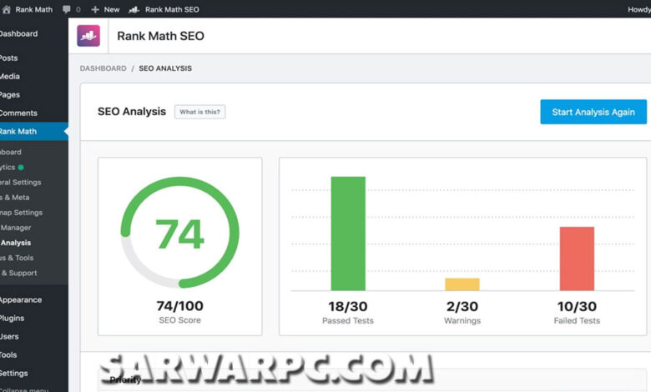
Task: Click the 18/30 passed tests value
Action: click(348, 307)
